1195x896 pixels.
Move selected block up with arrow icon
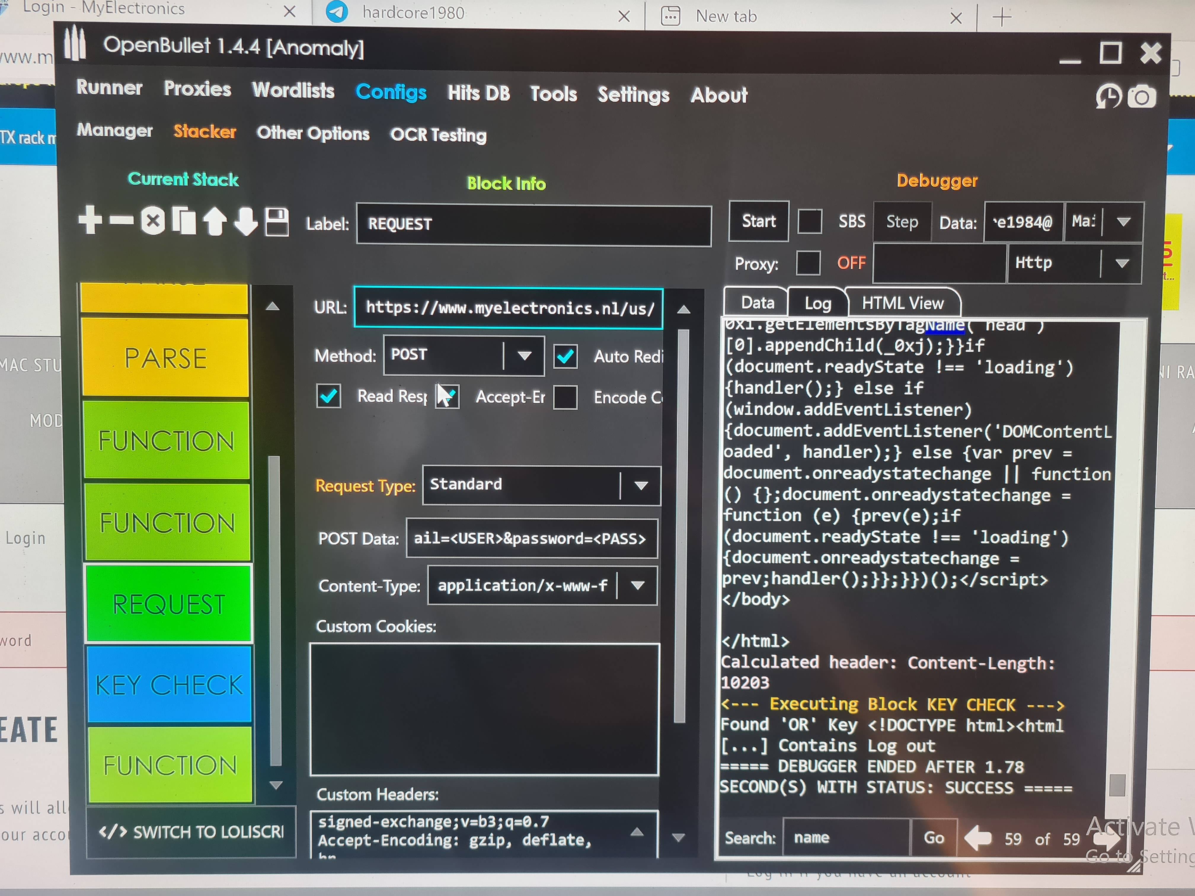pos(215,222)
